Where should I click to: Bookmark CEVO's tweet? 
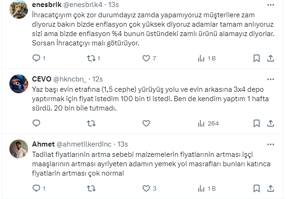pos(256,124)
